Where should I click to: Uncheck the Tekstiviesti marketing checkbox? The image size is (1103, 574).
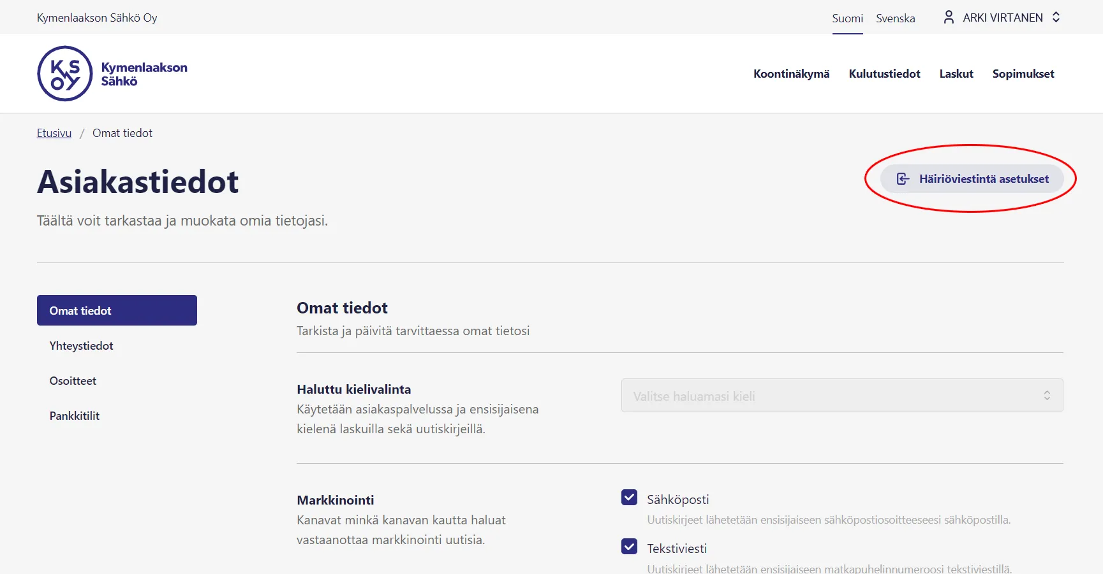coord(629,547)
